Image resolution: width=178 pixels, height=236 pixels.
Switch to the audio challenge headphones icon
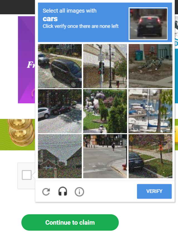[x=63, y=191]
